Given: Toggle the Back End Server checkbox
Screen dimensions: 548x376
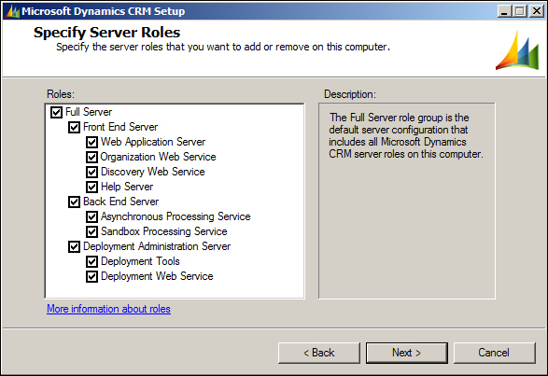Looking at the screenshot, I should 74,202.
